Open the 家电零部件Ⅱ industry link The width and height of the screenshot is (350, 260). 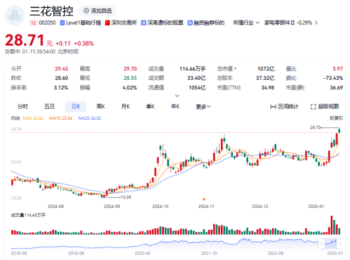coord(288,23)
